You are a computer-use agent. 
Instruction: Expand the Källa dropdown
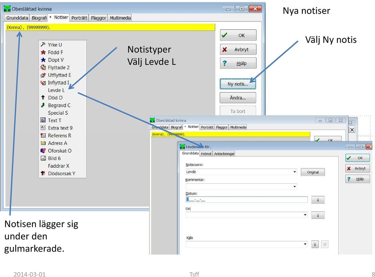[x=305, y=244]
